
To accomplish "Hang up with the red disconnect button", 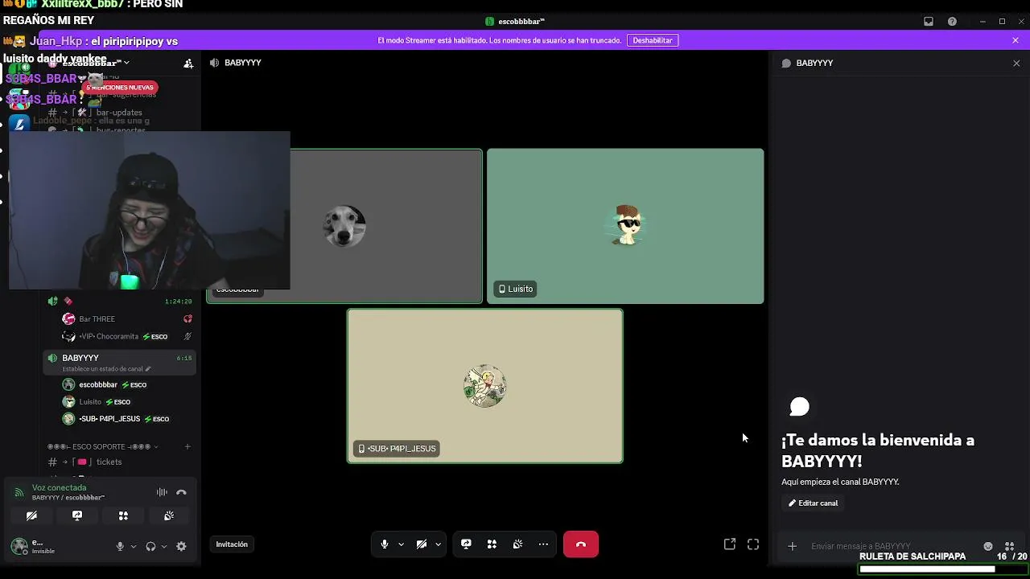I will pyautogui.click(x=581, y=544).
